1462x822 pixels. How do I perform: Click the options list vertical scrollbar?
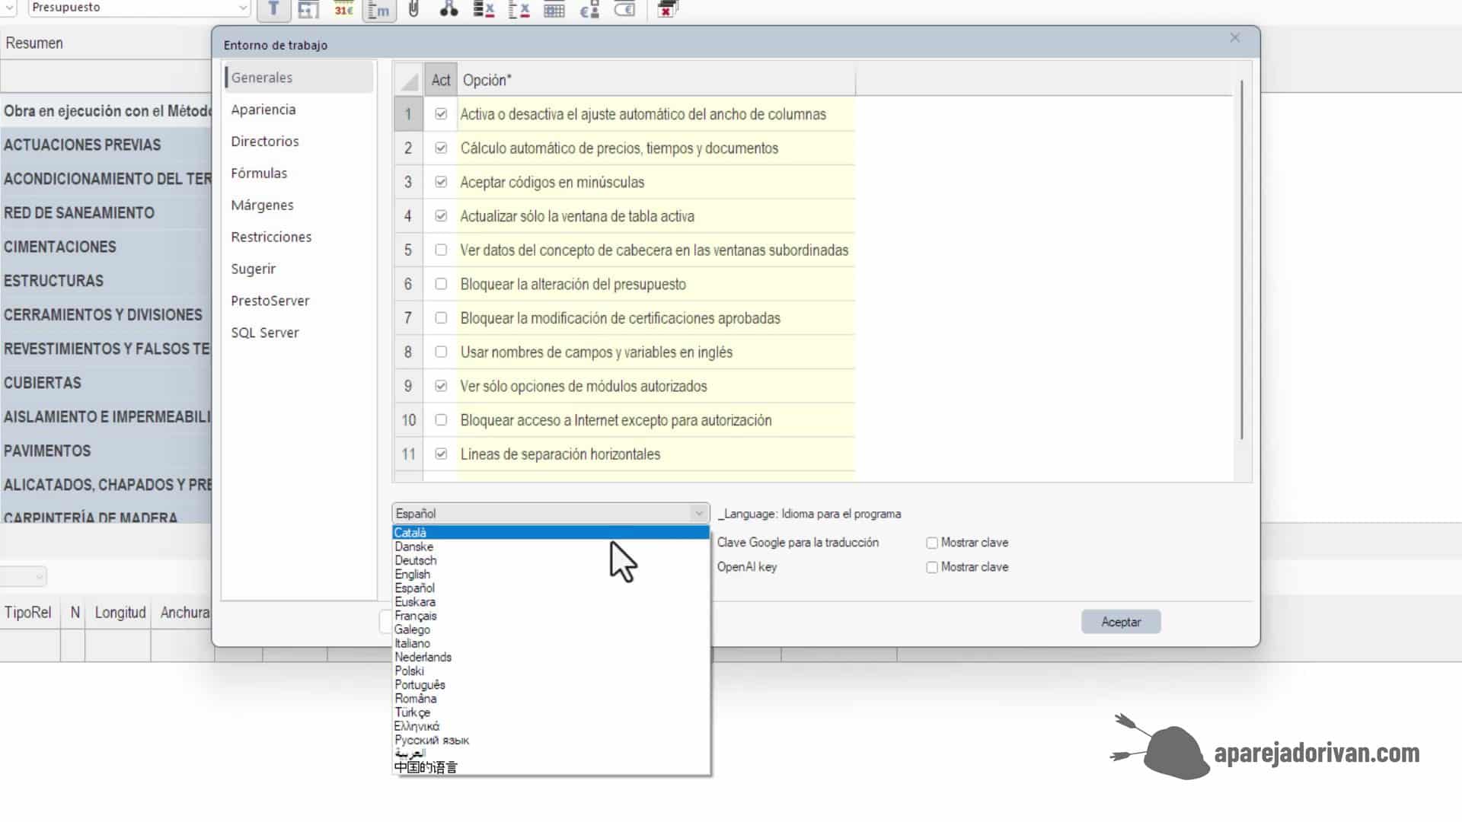[1242, 259]
